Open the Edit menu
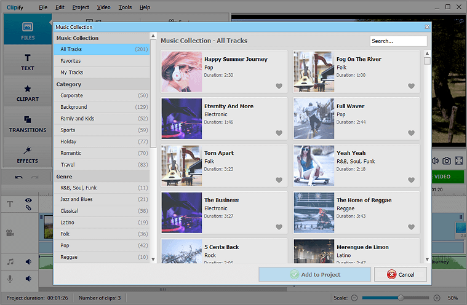467x305 pixels. [x=60, y=7]
